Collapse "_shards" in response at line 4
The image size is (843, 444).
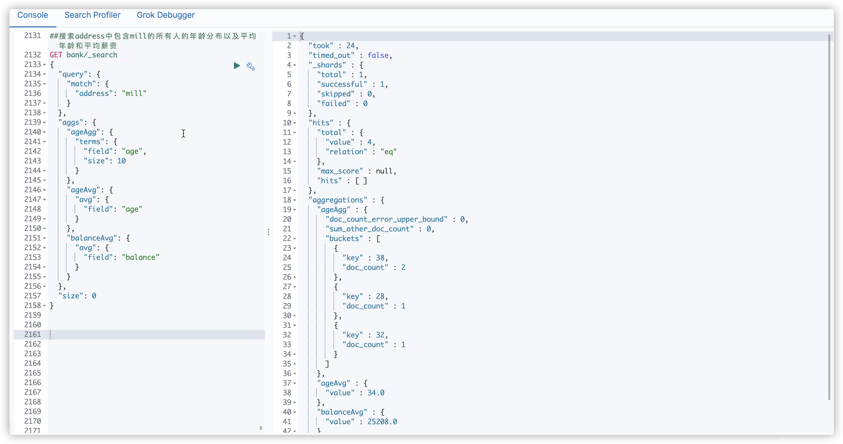tap(295, 65)
